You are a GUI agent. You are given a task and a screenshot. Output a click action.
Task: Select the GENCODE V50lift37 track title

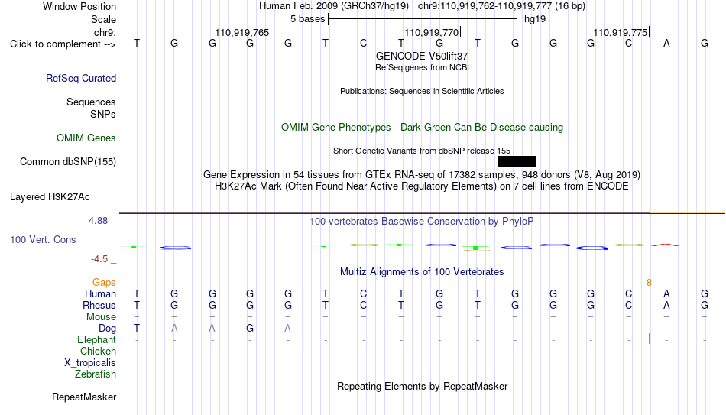pyautogui.click(x=422, y=56)
